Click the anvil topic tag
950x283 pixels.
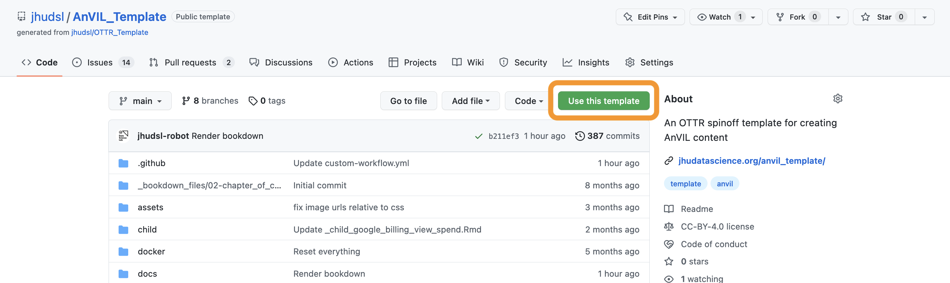(724, 184)
